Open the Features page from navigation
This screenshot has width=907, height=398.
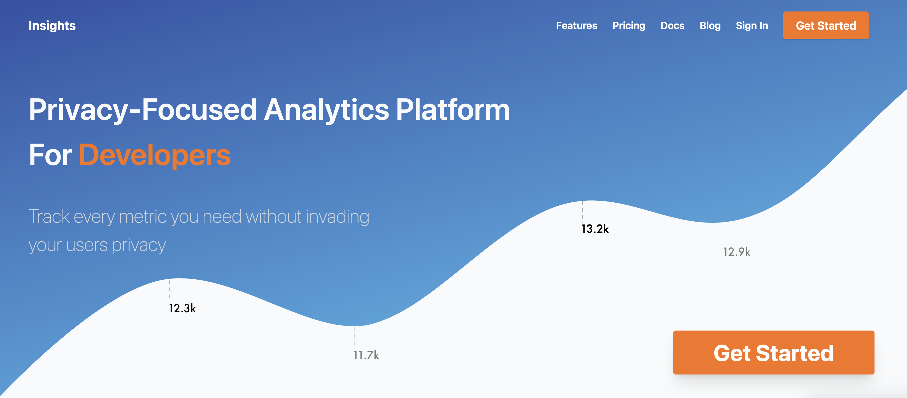(x=576, y=25)
